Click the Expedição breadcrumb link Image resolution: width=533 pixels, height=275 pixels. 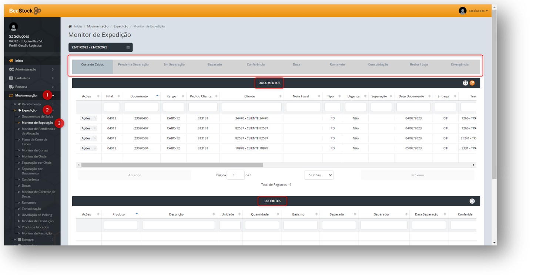click(x=121, y=27)
